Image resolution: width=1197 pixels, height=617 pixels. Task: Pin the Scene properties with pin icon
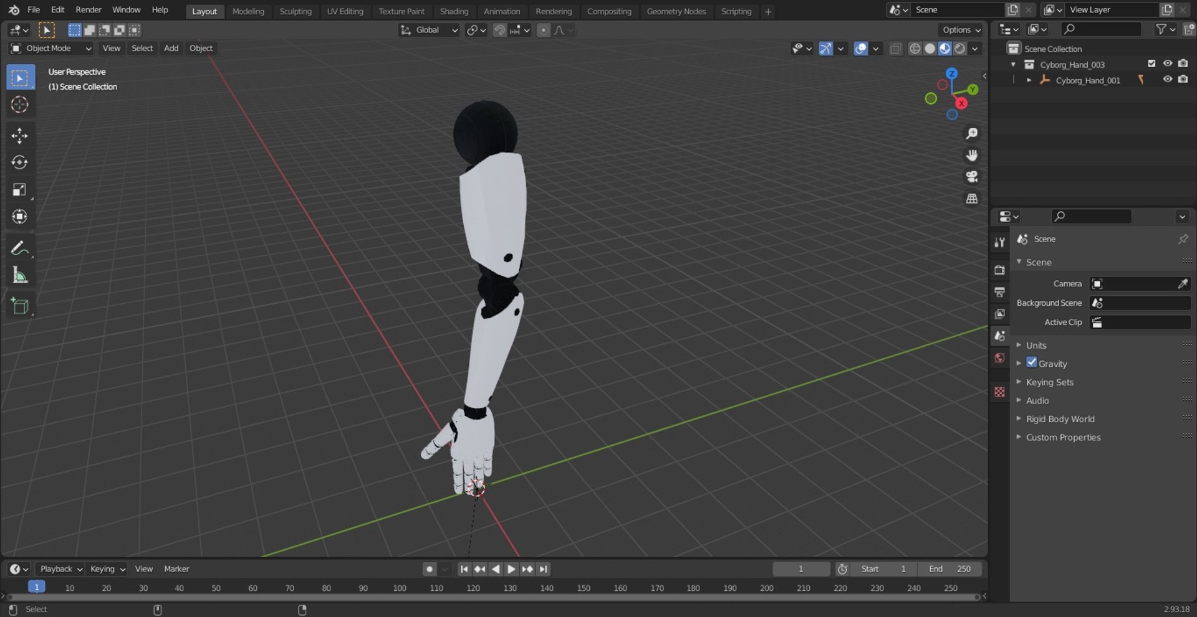1183,239
